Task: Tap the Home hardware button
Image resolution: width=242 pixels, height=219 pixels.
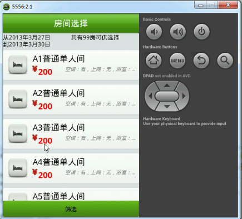Action: (x=154, y=61)
